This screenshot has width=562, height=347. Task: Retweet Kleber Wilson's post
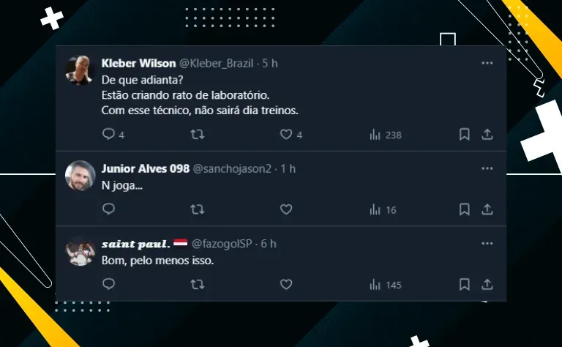197,135
